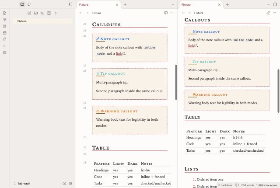
Task: Navigate back in the left pane
Action: click(x=81, y=13)
